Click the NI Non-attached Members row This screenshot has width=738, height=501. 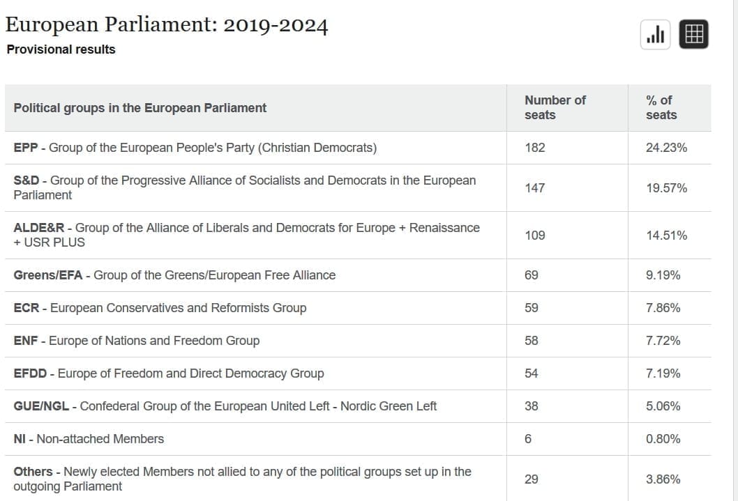click(89, 439)
